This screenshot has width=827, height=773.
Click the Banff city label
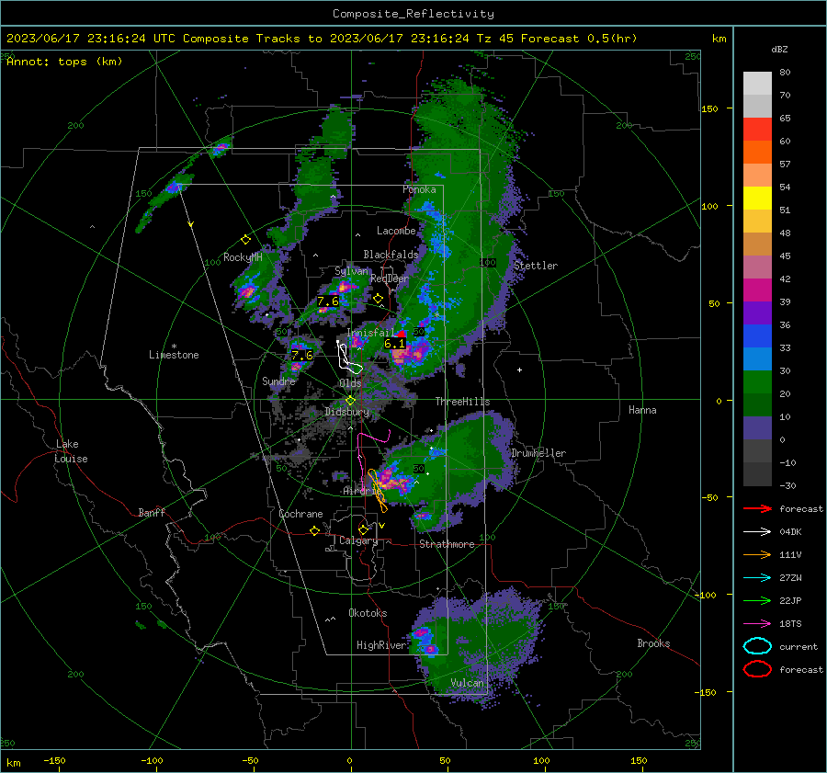[x=152, y=513]
